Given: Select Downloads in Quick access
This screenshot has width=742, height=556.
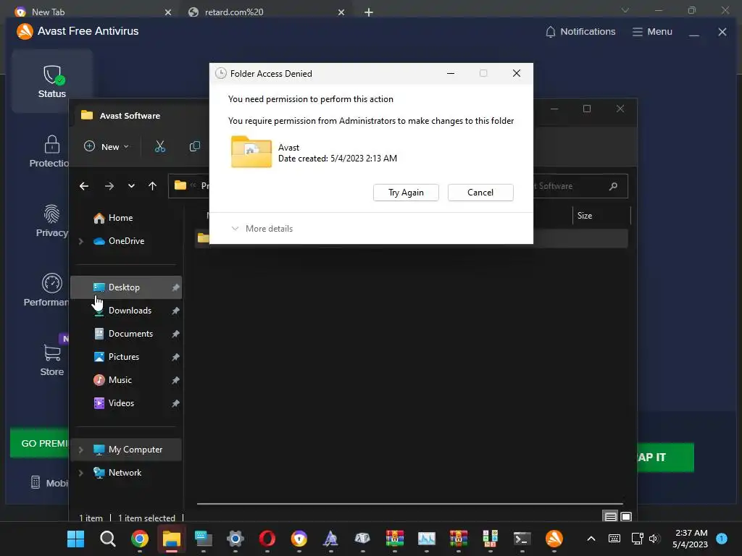Looking at the screenshot, I should tap(130, 311).
